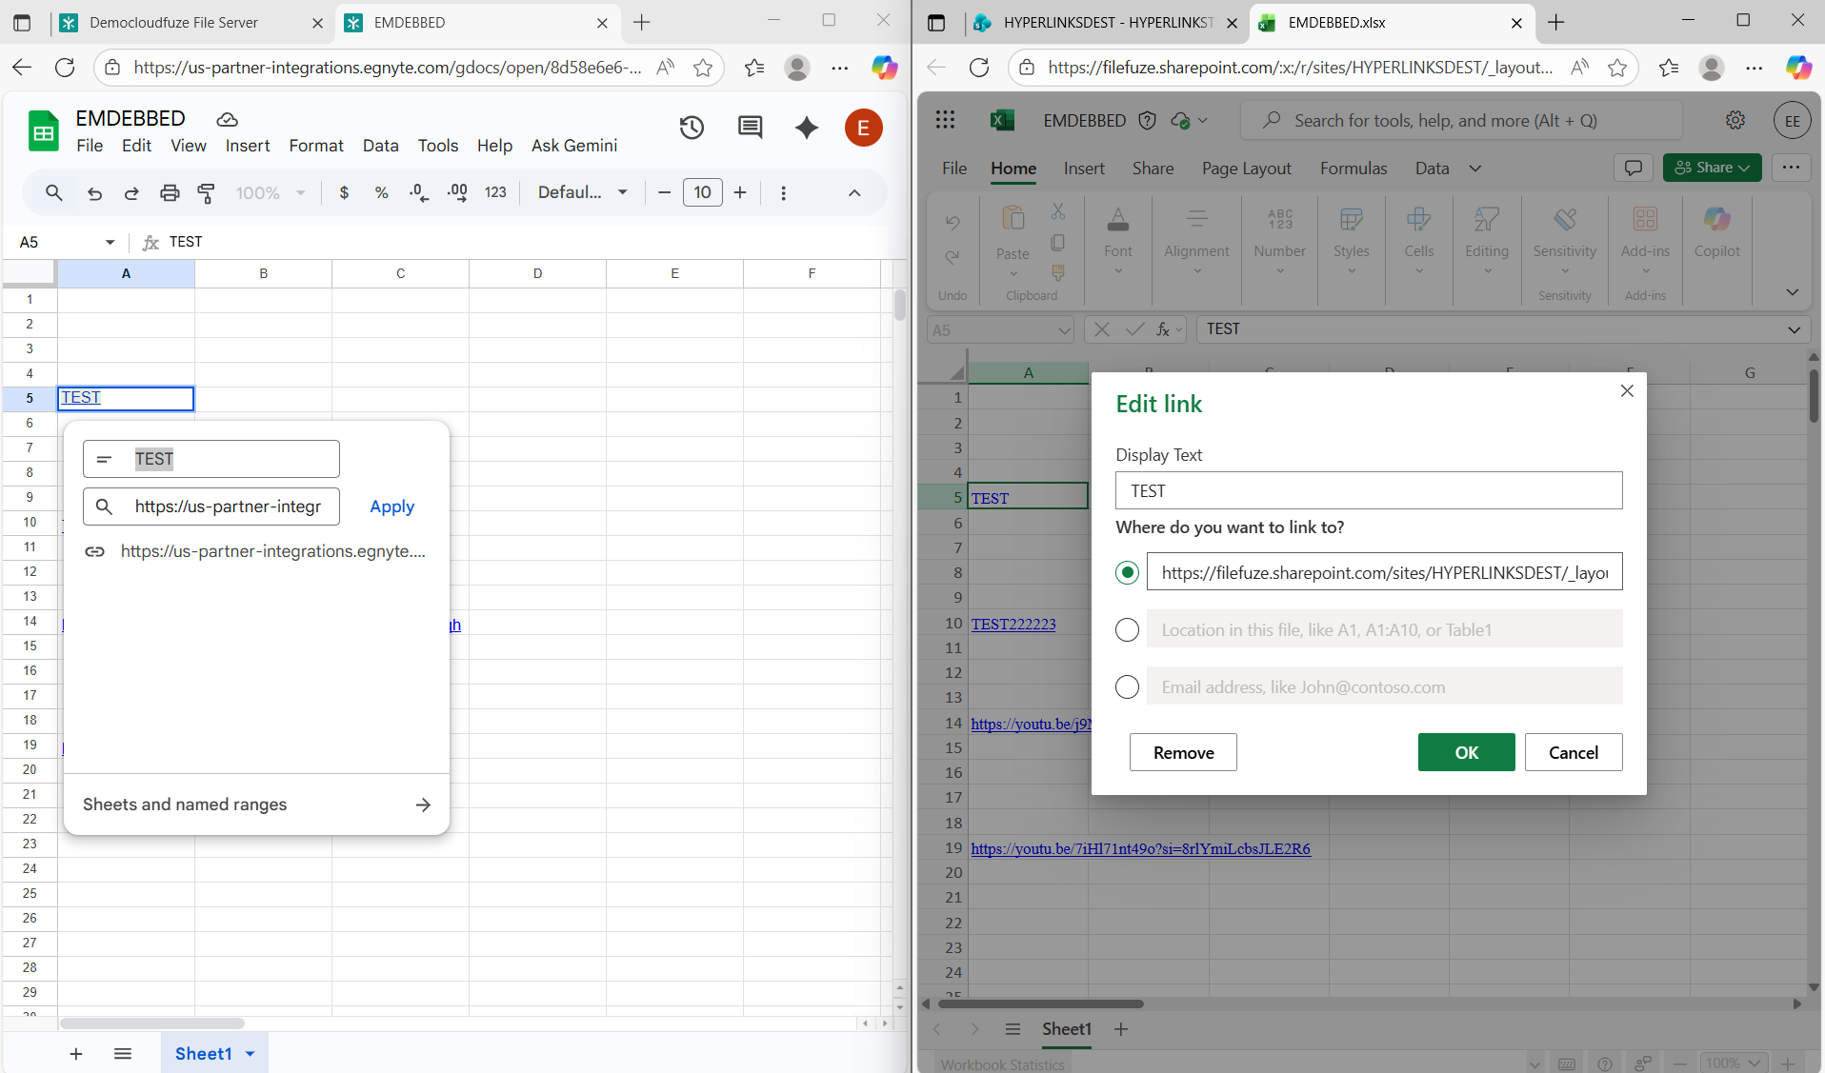This screenshot has width=1825, height=1073.
Task: Click the format as currency icon
Action: 343,192
